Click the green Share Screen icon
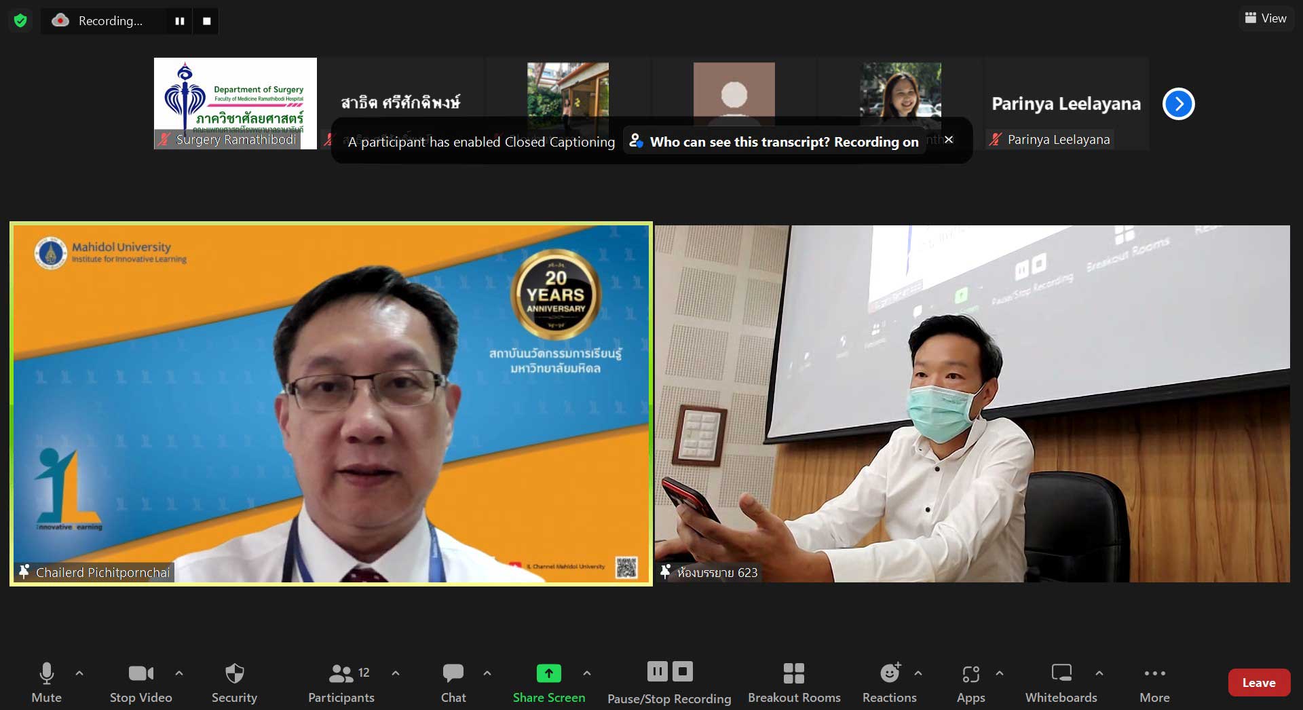This screenshot has width=1303, height=710. tap(548, 673)
